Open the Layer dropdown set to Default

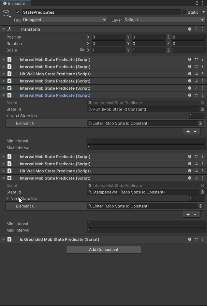[164, 20]
